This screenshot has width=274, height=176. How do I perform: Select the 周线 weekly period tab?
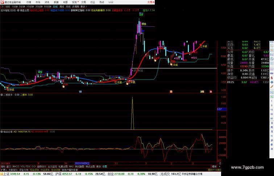[x=62, y=7]
